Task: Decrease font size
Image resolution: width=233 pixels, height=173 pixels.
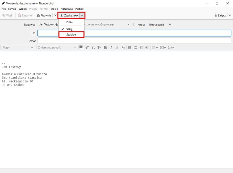Action: 93,48
